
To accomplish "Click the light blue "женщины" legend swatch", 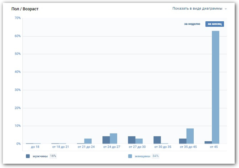I will click(x=130, y=156).
